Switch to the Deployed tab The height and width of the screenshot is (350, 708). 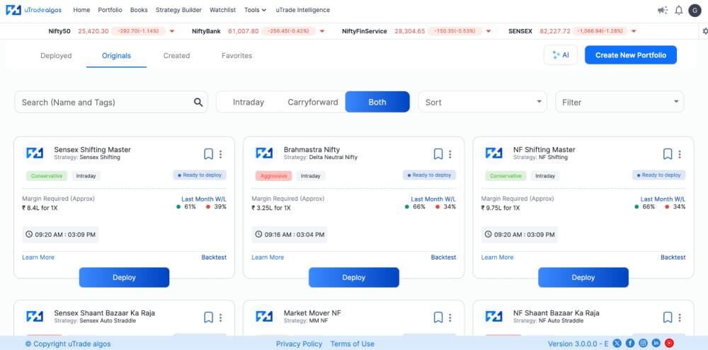56,56
